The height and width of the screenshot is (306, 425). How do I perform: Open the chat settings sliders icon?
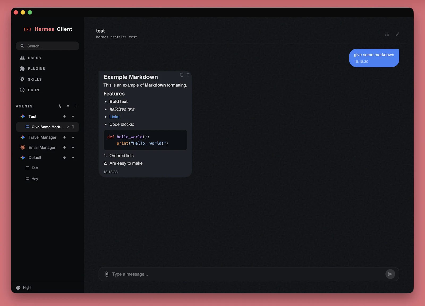(x=387, y=34)
